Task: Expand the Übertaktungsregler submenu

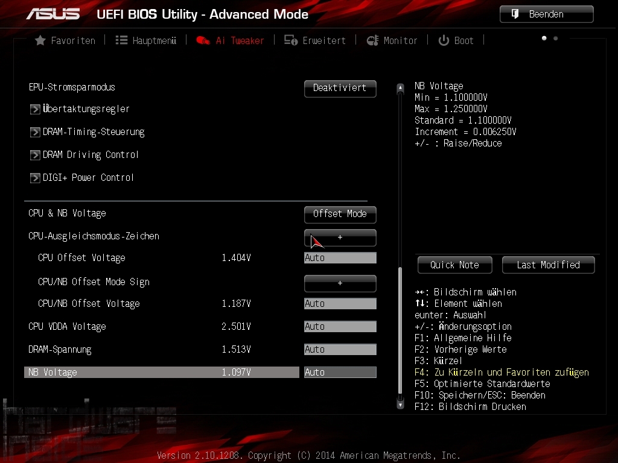Action: [x=86, y=109]
